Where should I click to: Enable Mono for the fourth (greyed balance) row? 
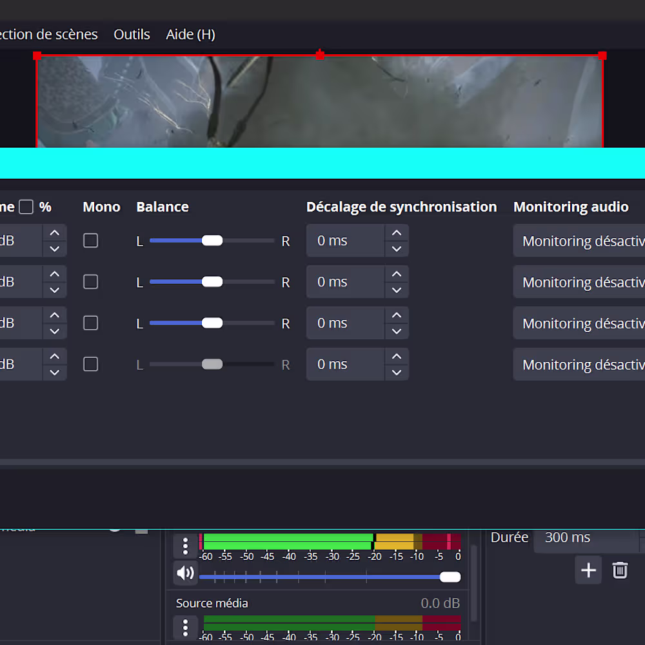(90, 364)
